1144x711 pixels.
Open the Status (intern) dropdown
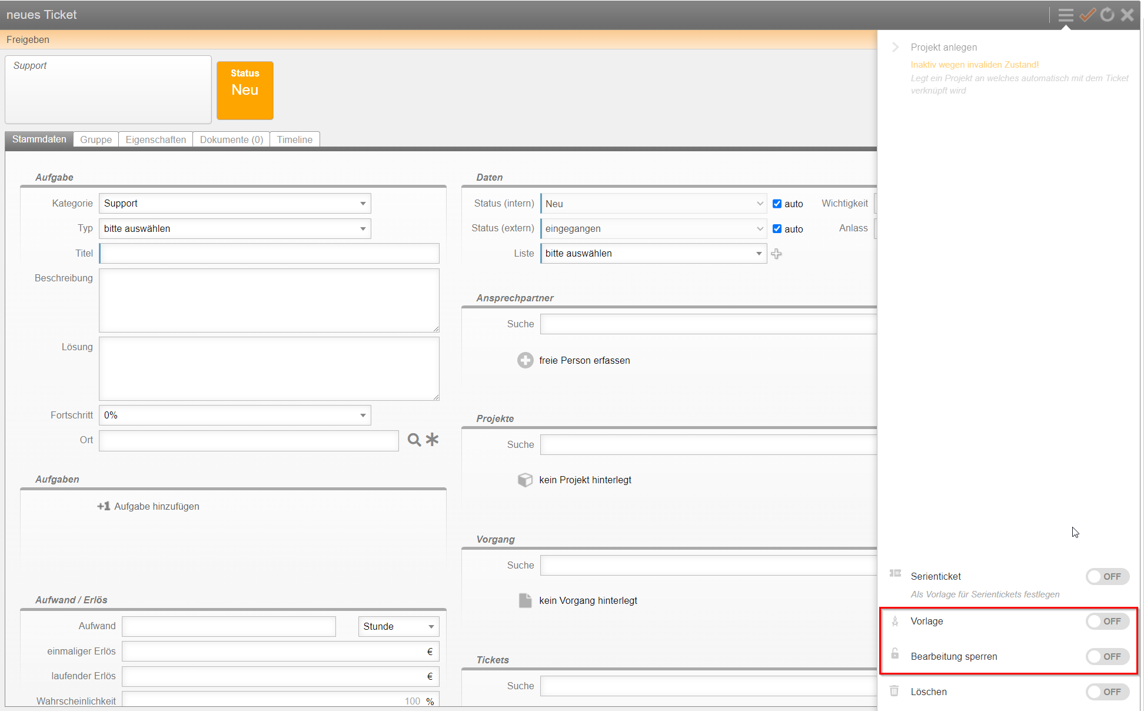(x=653, y=204)
